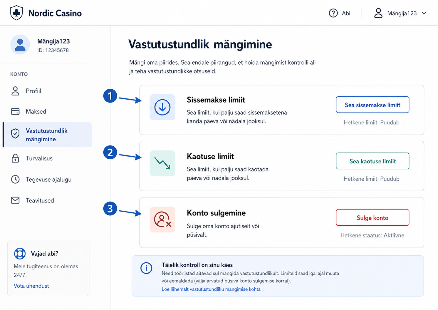Select Vastutustundlik mängimine in sidebar
Viewport: 438px width, 310px height.
(x=47, y=135)
